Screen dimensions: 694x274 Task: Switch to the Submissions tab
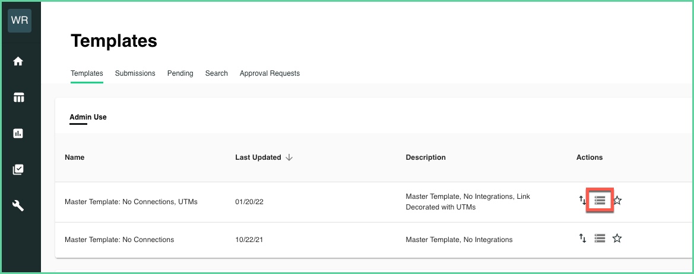pyautogui.click(x=135, y=74)
